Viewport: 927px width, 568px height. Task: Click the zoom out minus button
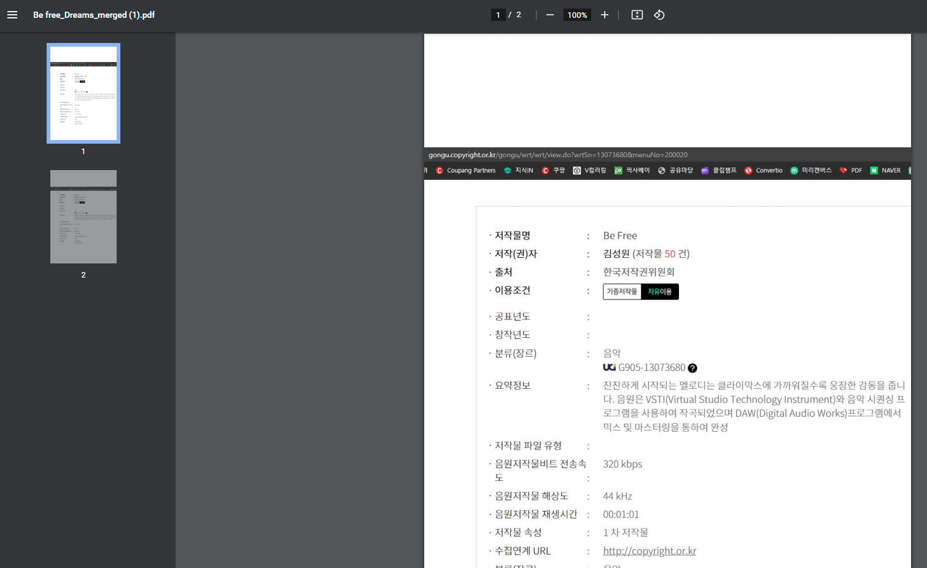pos(549,15)
